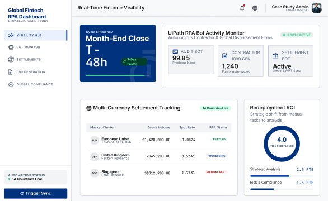Select the United Kingdom row name

(x=115, y=155)
